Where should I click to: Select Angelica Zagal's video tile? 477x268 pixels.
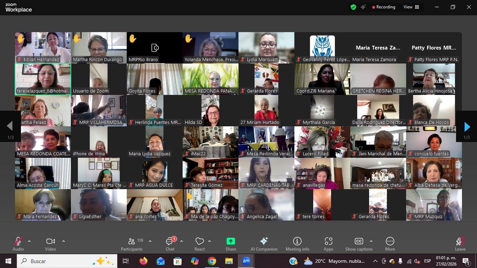tap(266, 205)
